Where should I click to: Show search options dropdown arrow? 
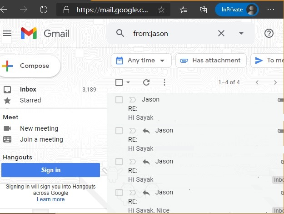[x=241, y=33]
